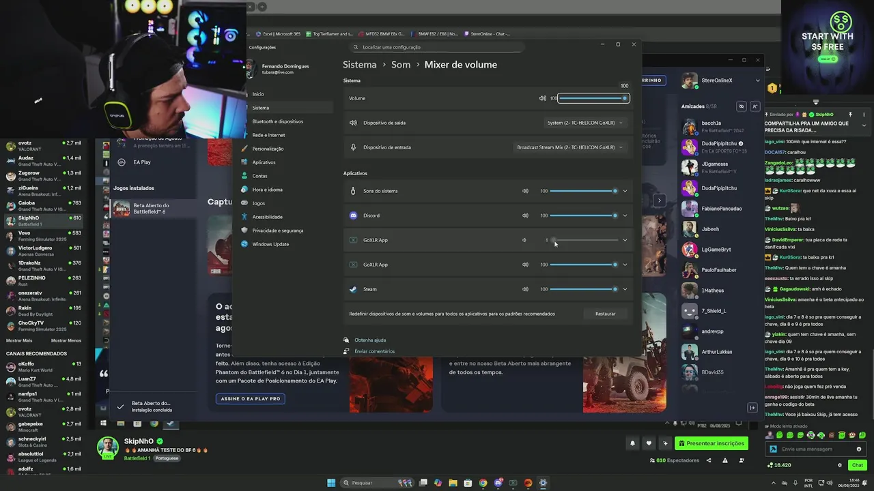
Task: Click the Discord app icon in mixer
Action: [353, 215]
